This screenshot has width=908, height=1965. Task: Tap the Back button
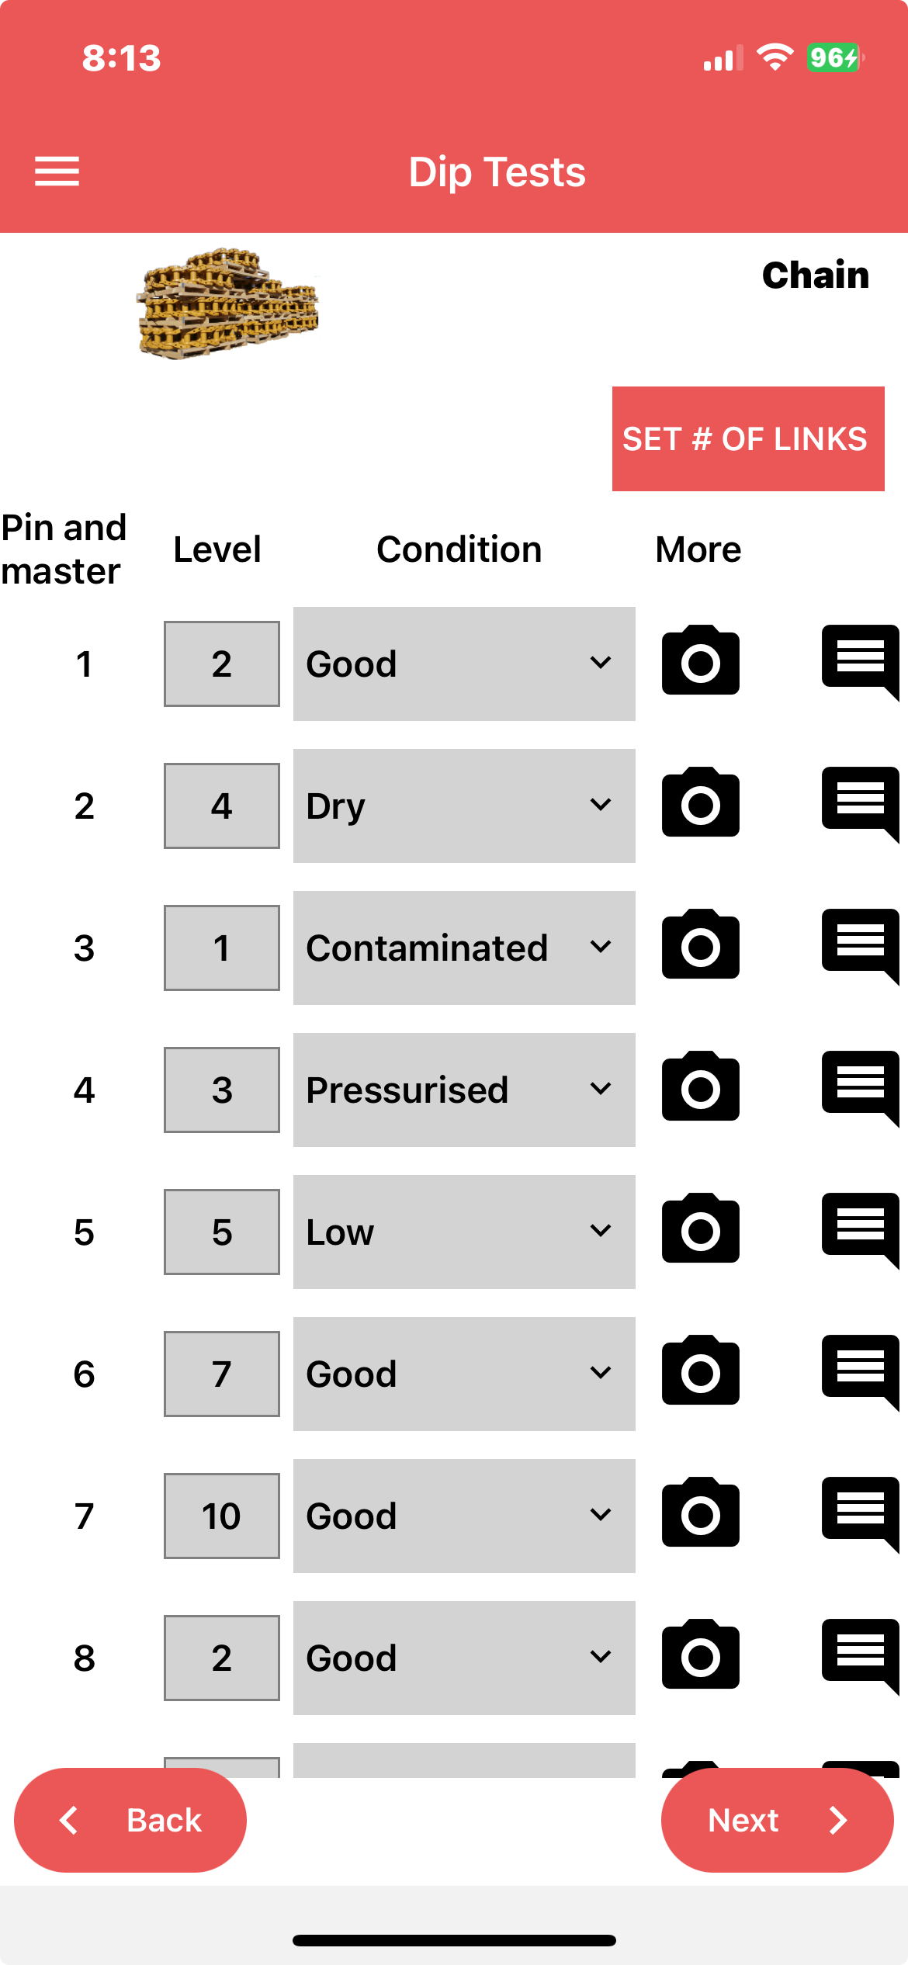point(130,1820)
